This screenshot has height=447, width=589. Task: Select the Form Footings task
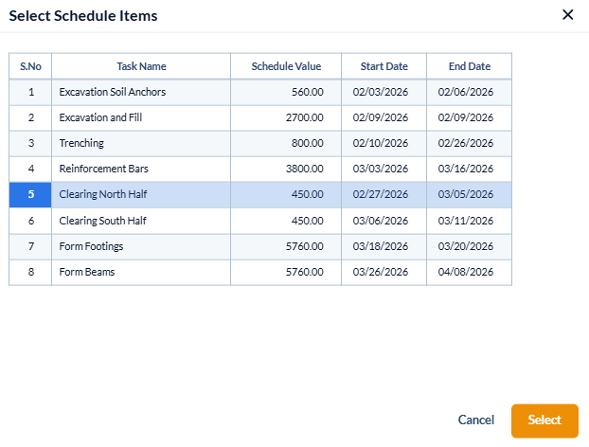[x=91, y=246]
